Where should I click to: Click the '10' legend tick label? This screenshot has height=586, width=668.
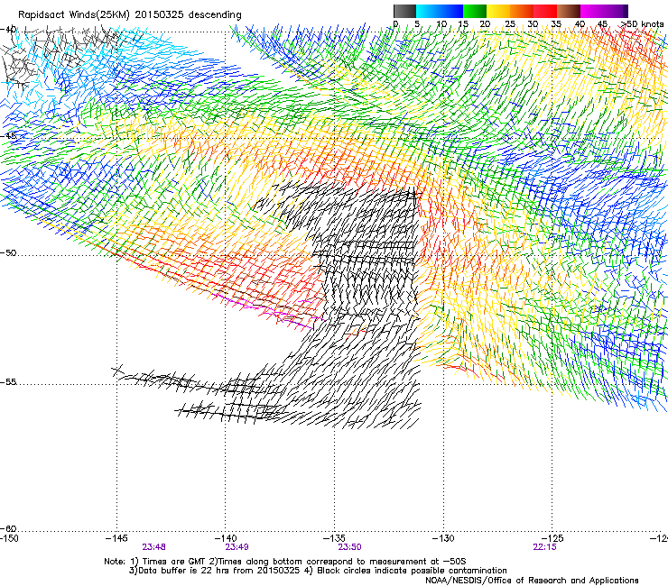click(x=441, y=24)
